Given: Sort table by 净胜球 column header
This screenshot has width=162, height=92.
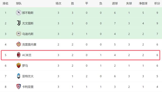Looking at the screenshot, I should (x=143, y=3).
